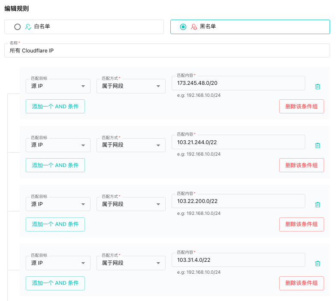The image size is (336, 301).
Task: Click the 名称 field containing 所有 Cloudflare IP
Action: click(167, 50)
